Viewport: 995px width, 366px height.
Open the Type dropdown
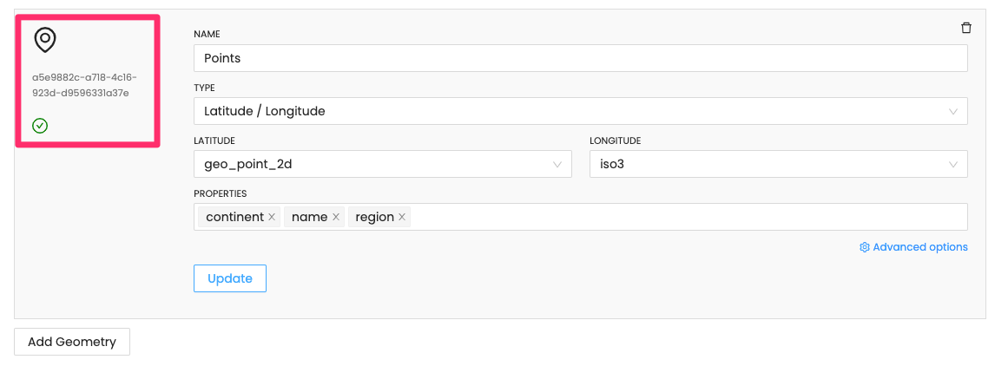click(580, 111)
